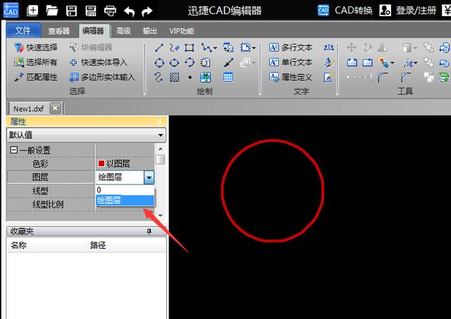This screenshot has width=451, height=319.
Task: Select the New1.dxf document tab
Action: [x=29, y=109]
